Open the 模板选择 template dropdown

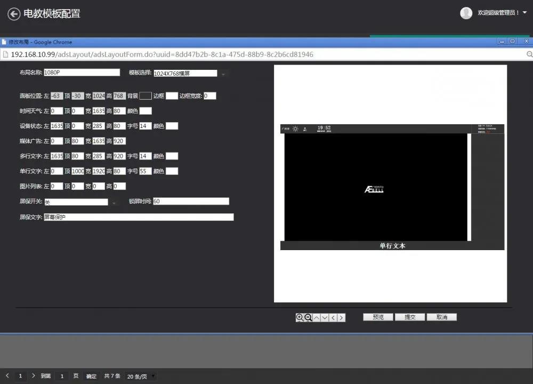point(223,74)
